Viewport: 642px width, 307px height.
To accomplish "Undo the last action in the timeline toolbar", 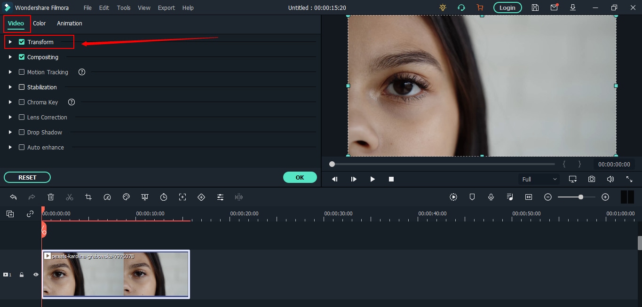I will pyautogui.click(x=13, y=197).
